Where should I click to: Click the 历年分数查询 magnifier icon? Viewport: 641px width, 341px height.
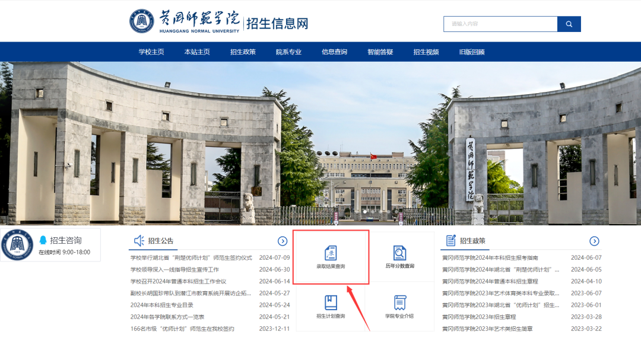pos(399,253)
